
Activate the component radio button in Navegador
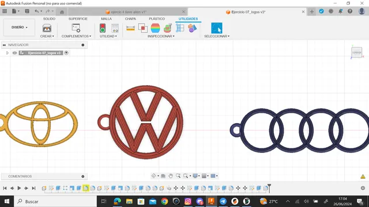[66, 53]
